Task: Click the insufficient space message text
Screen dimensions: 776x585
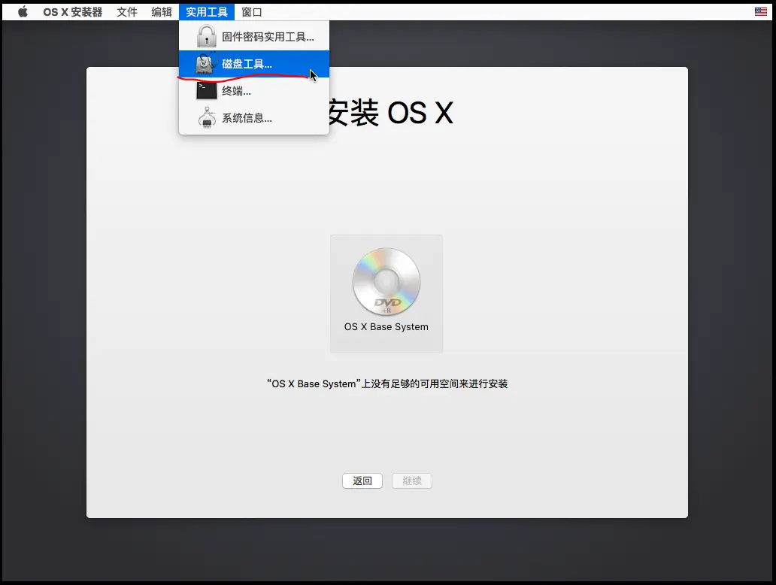Action: pyautogui.click(x=387, y=383)
